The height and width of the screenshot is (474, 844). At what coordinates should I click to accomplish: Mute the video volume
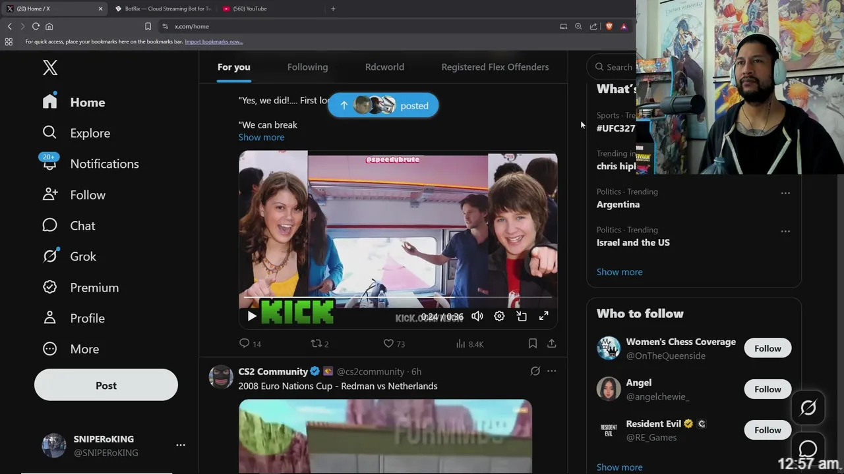tap(477, 316)
